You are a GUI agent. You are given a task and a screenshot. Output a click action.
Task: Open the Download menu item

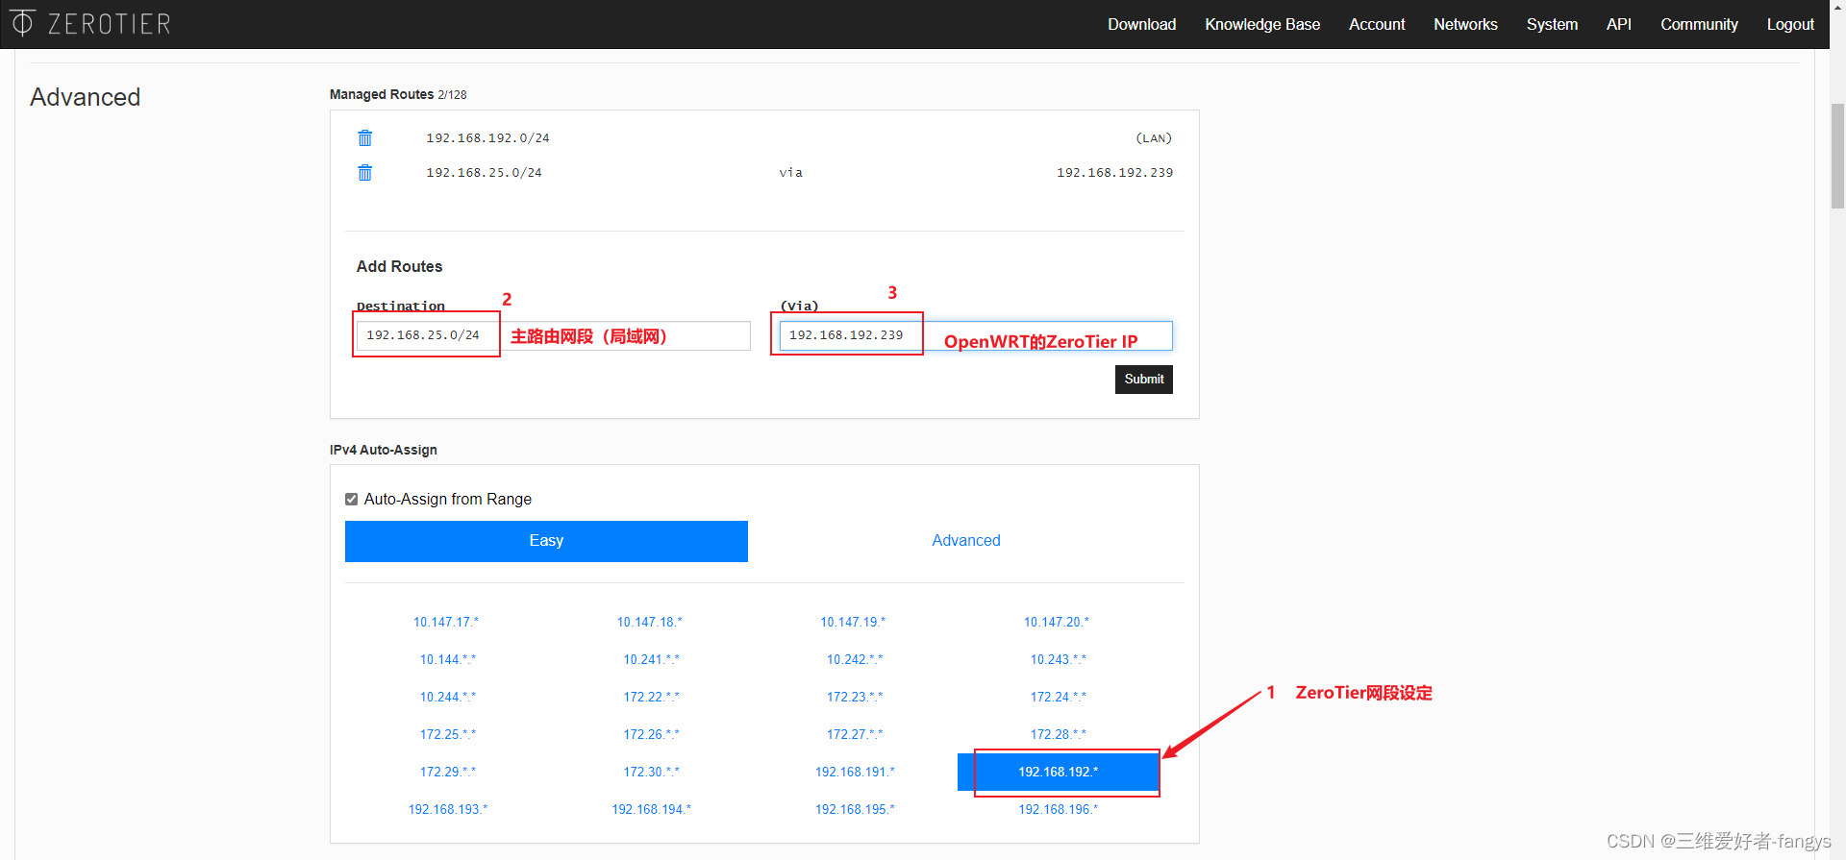(1141, 24)
